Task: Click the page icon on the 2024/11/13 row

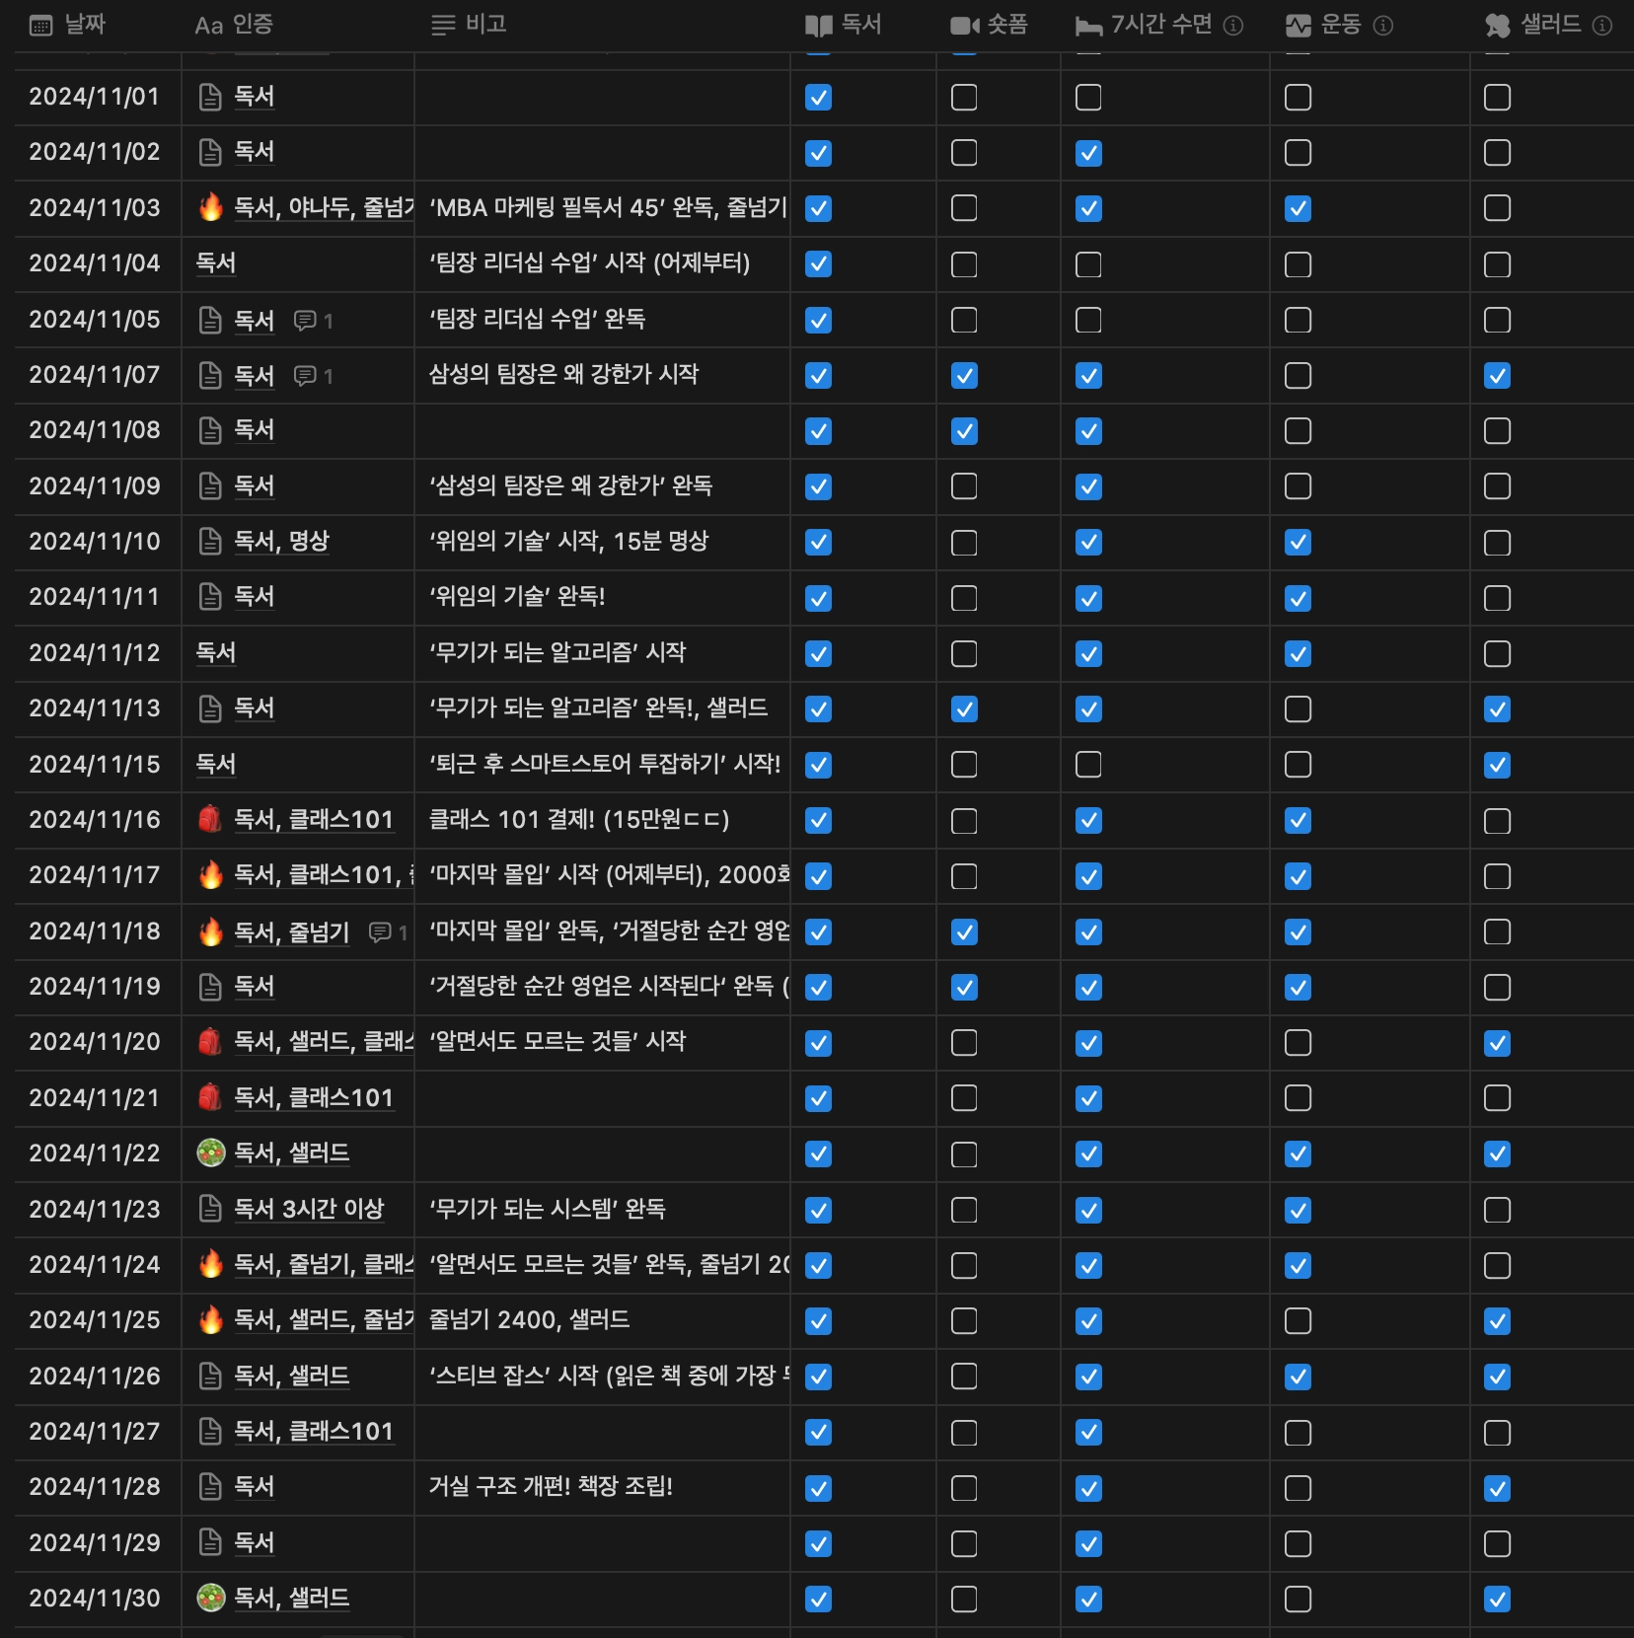Action: point(210,708)
